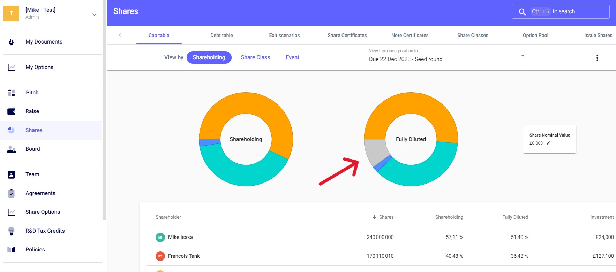
Task: Open the Pitch sidebar icon
Action: [11, 93]
